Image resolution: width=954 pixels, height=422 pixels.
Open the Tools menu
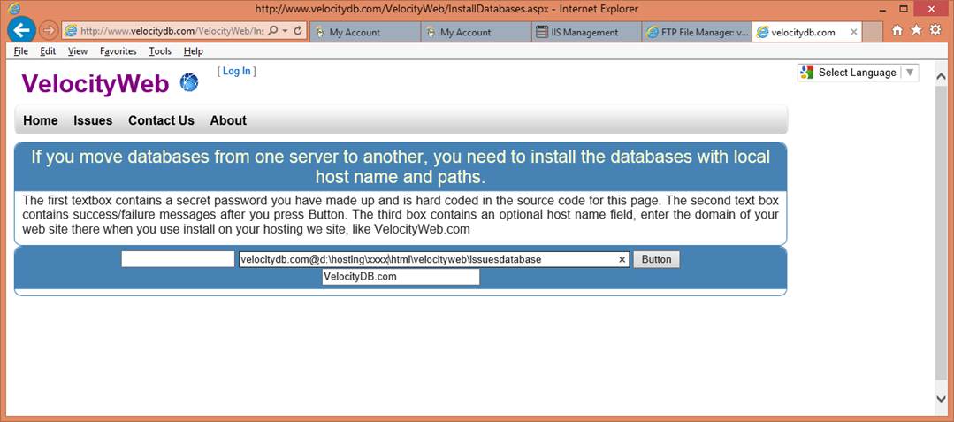160,51
